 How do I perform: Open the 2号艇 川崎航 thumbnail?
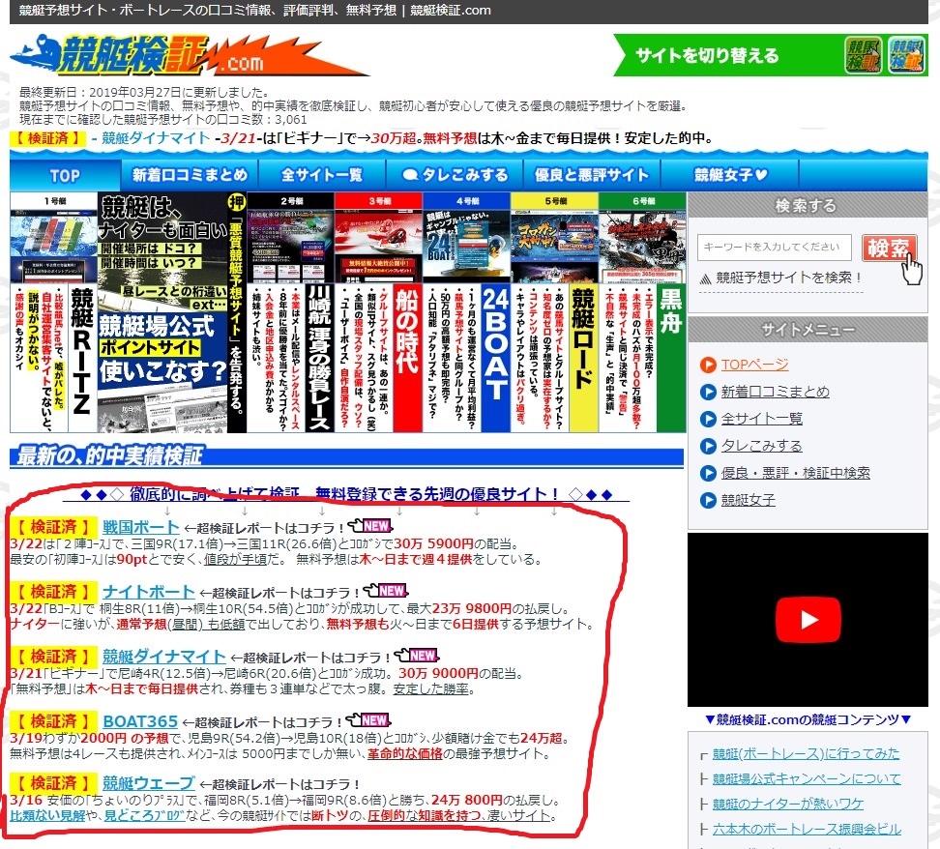coord(290,312)
